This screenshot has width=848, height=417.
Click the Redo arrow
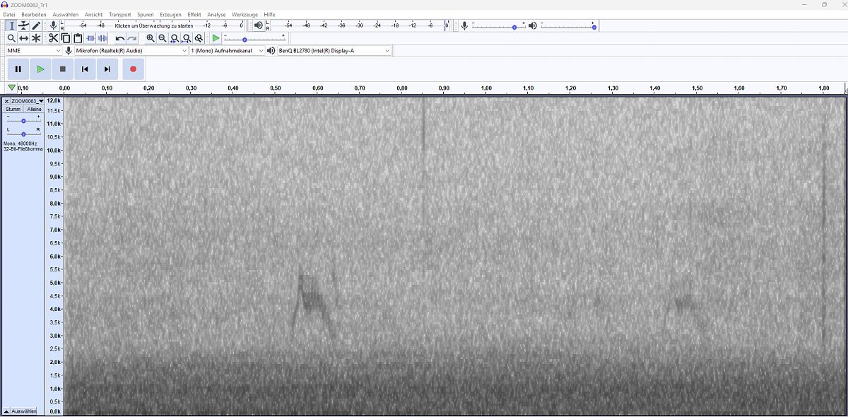point(132,38)
